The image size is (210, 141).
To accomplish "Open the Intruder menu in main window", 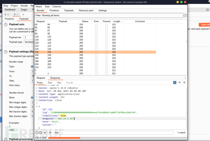I will [x=24, y=5].
